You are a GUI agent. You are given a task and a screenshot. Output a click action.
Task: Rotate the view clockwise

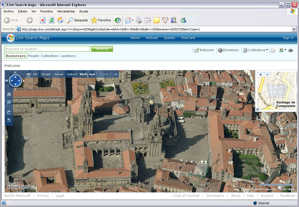pos(9,112)
